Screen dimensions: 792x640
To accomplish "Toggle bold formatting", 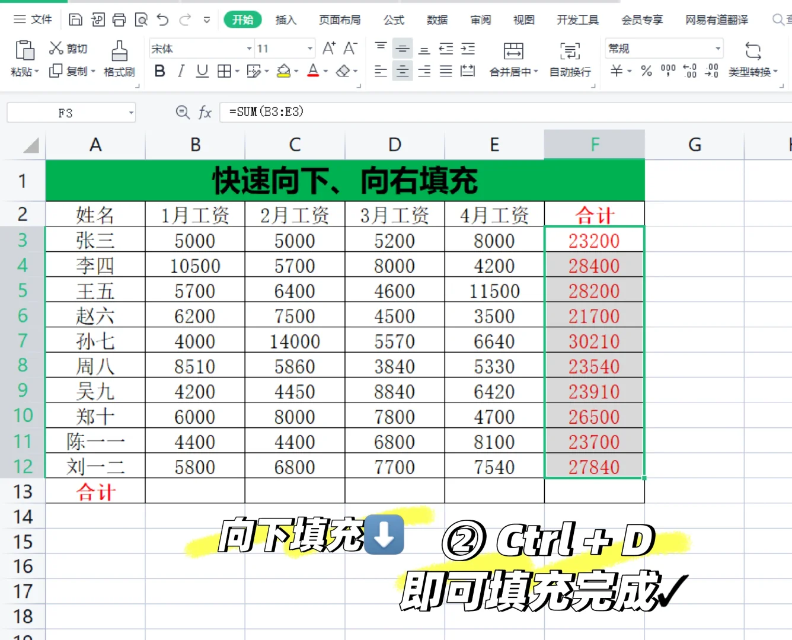I will 159,71.
